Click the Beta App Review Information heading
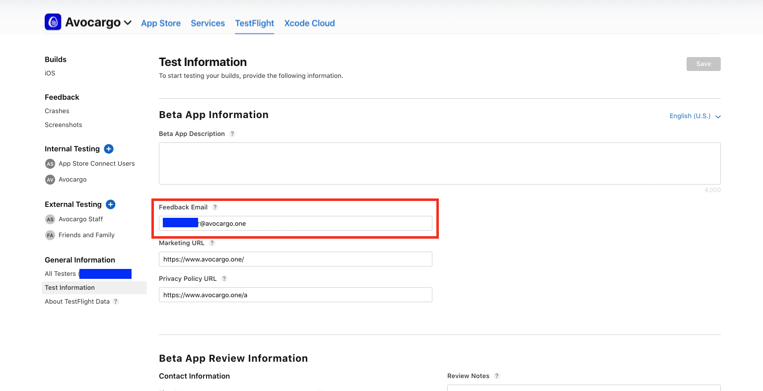Screen dimensions: 763x391 click(x=233, y=358)
